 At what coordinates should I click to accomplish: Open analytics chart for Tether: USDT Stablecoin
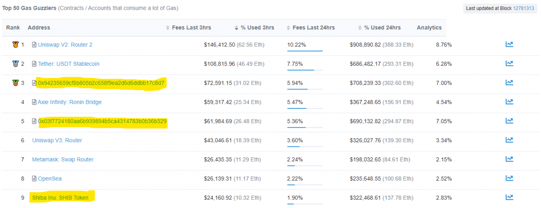[x=509, y=64]
